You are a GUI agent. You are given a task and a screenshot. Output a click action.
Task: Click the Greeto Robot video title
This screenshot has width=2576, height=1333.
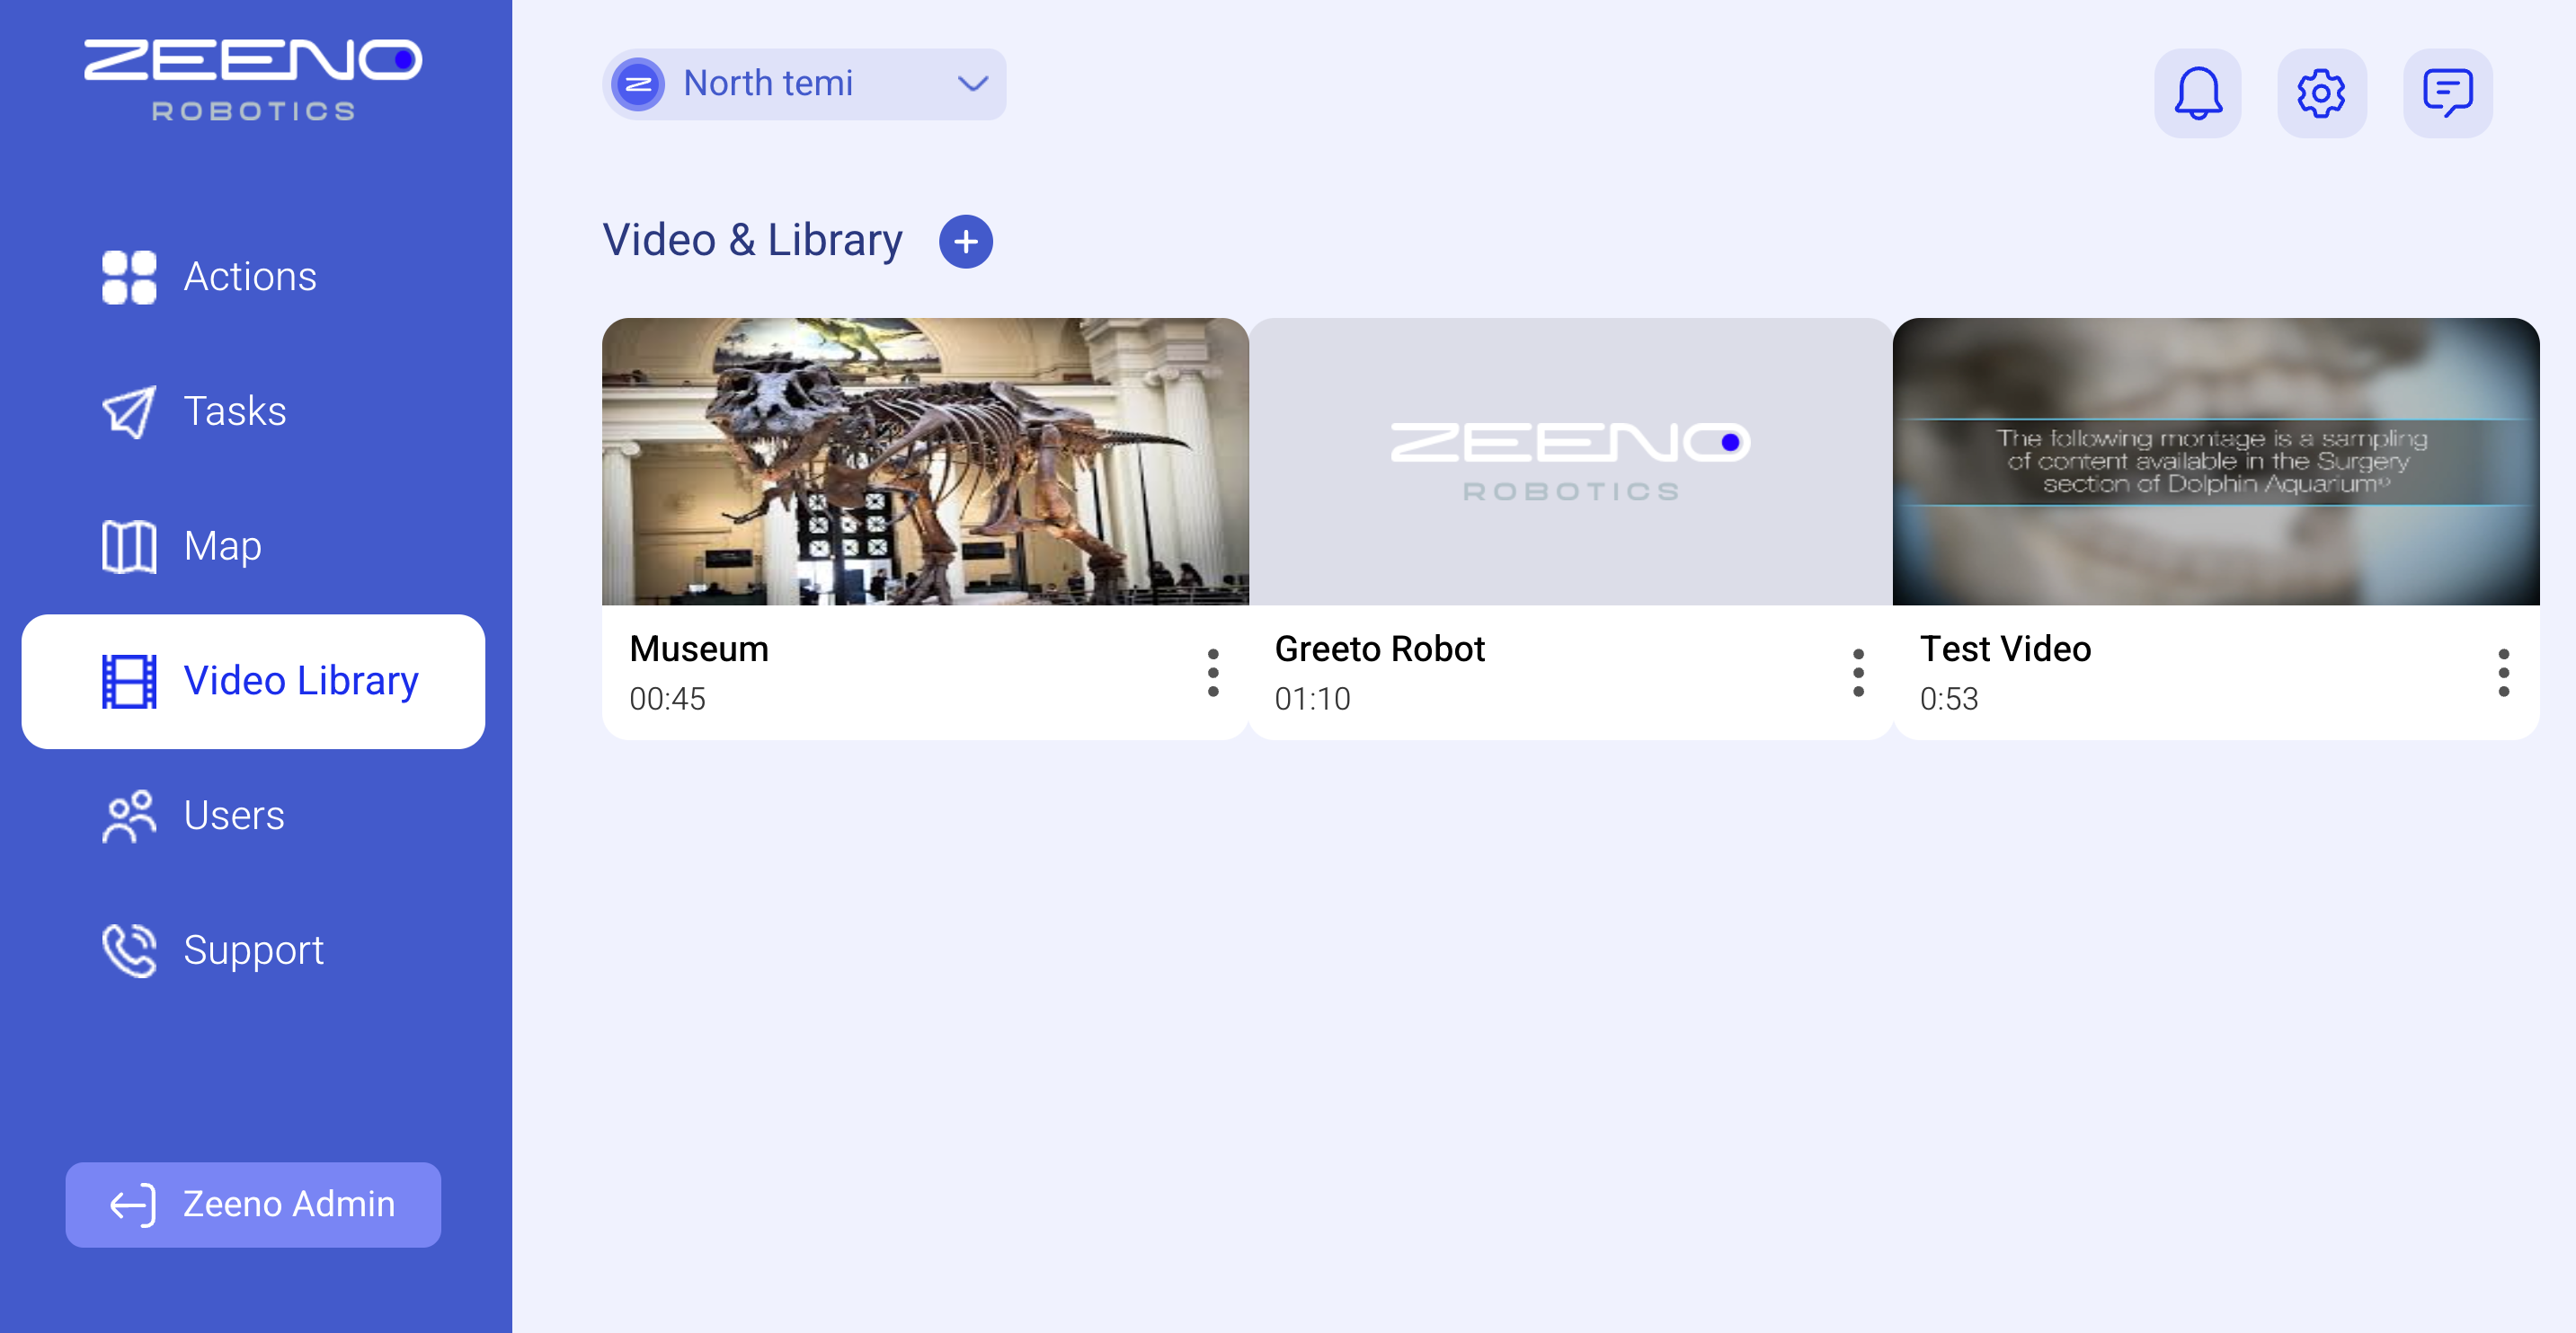[x=1379, y=649]
